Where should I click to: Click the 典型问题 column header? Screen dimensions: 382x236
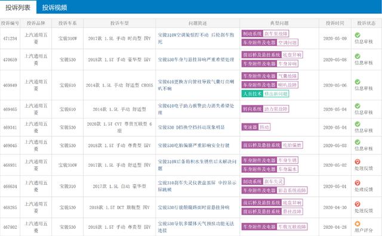coord(279,23)
